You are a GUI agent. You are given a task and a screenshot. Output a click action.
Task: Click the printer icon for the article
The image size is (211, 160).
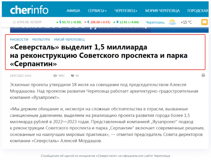[x=203, y=75]
